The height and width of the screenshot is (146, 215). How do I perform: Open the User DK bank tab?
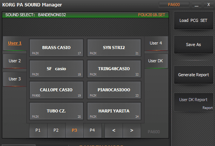156,61
